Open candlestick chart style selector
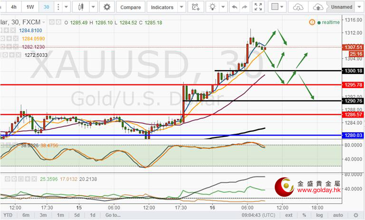This screenshot has width=365, height=220. click(x=80, y=7)
